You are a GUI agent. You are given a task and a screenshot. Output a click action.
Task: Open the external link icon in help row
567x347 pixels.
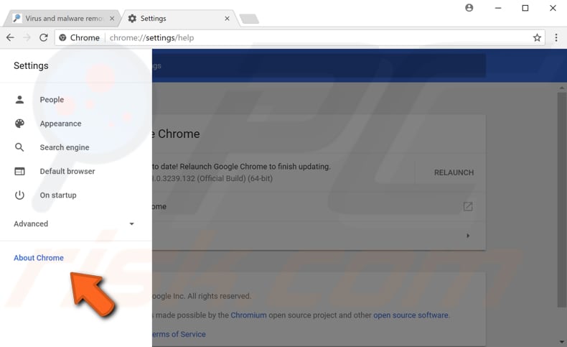point(468,207)
